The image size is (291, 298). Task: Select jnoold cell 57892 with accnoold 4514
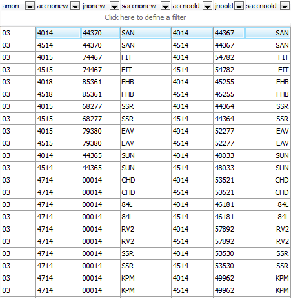tap(229, 241)
